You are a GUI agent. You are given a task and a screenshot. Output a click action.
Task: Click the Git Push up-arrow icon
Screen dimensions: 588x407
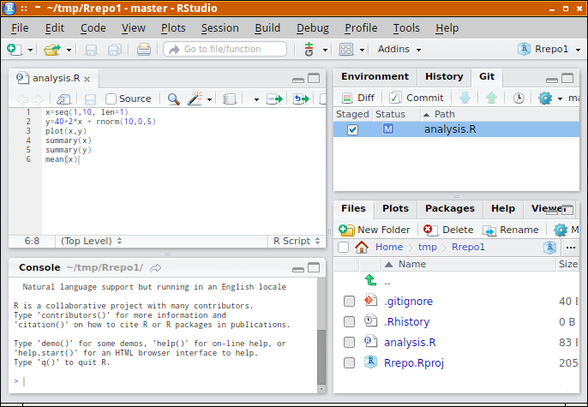(x=491, y=99)
